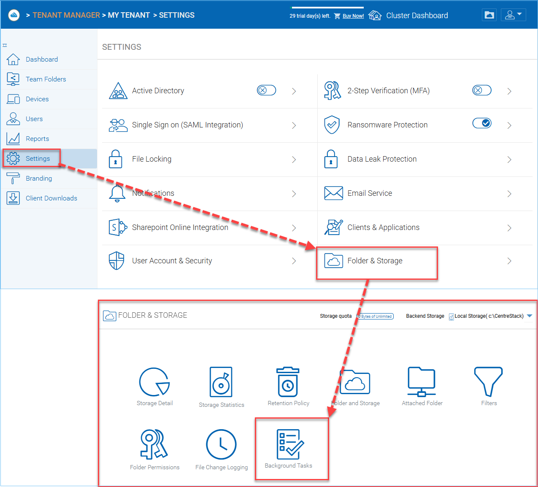Open the Storage Detail pie chart icon
The width and height of the screenshot is (538, 487).
click(154, 382)
